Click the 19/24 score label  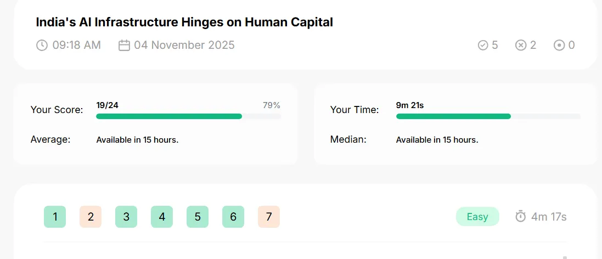(107, 105)
